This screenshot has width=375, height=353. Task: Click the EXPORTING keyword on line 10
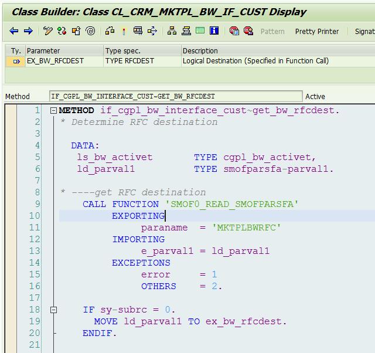138,216
